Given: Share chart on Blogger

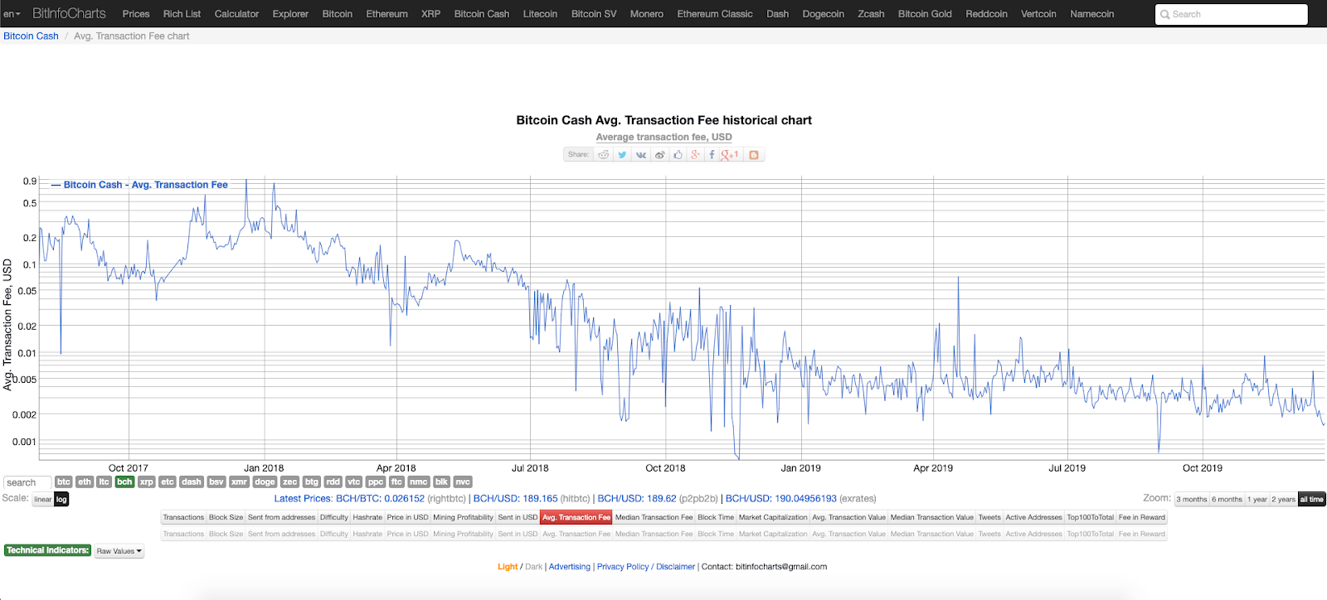Looking at the screenshot, I should [754, 155].
